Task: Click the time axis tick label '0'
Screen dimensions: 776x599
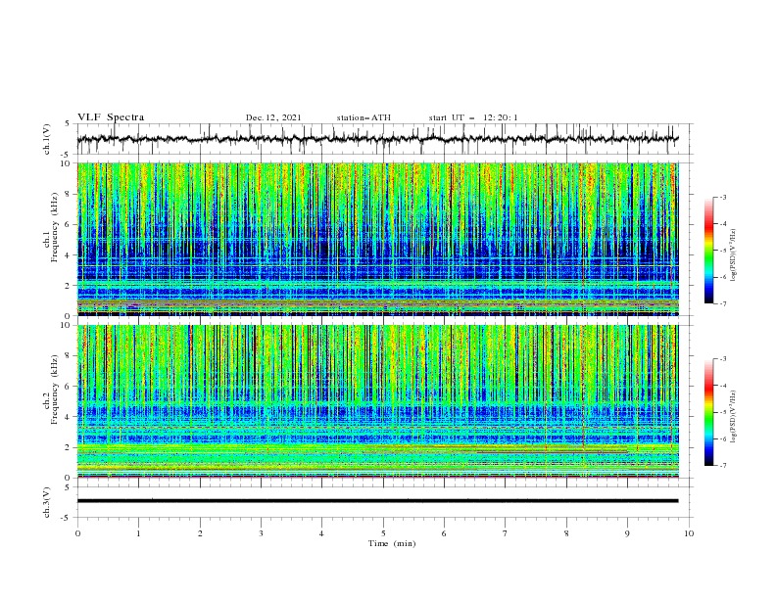Action: coord(77,533)
